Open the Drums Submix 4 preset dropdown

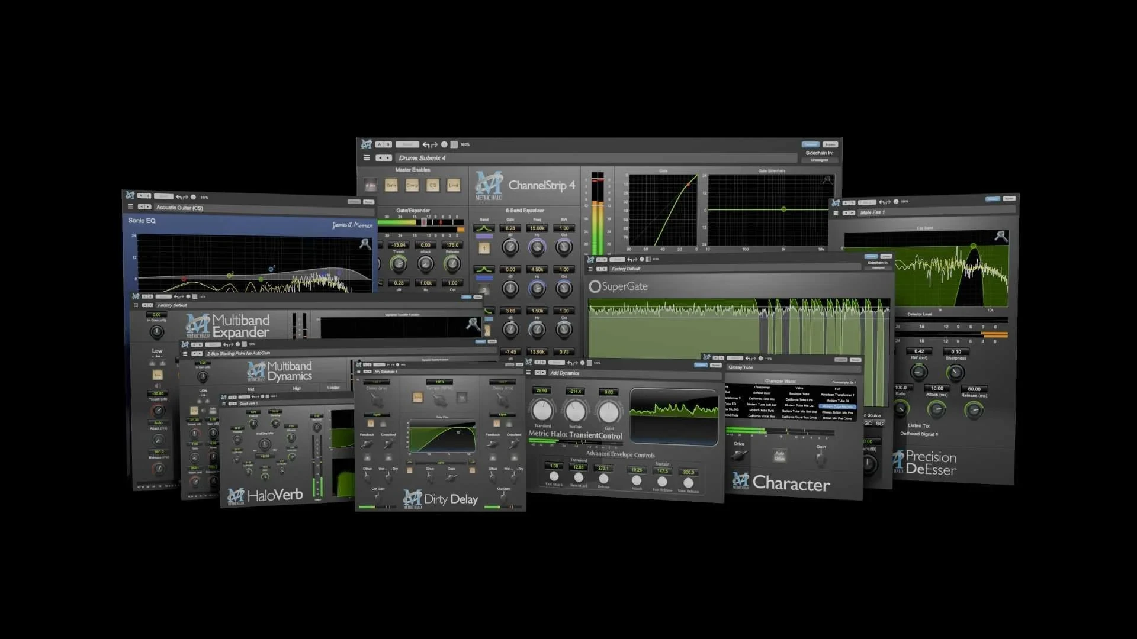pyautogui.click(x=595, y=158)
